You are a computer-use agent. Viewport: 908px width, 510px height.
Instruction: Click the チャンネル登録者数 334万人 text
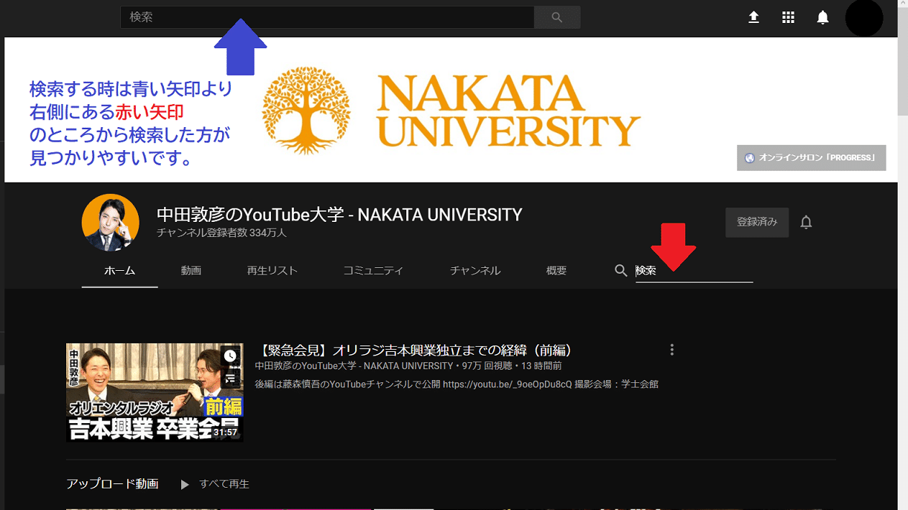tap(221, 233)
